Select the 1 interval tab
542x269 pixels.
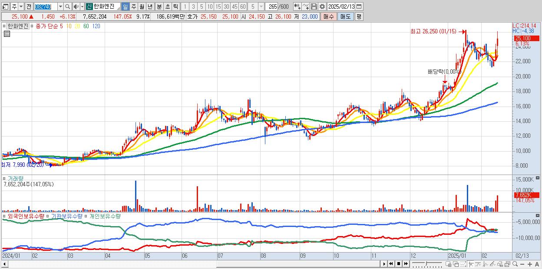[185, 6]
